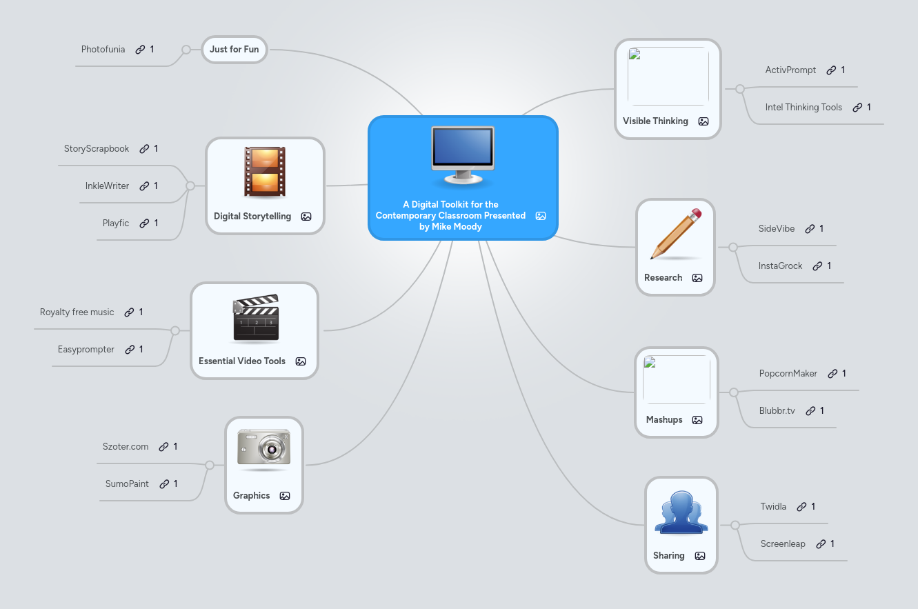Viewport: 918px width, 609px height.
Task: Click SumoPaint's link icon
Action: pyautogui.click(x=164, y=484)
